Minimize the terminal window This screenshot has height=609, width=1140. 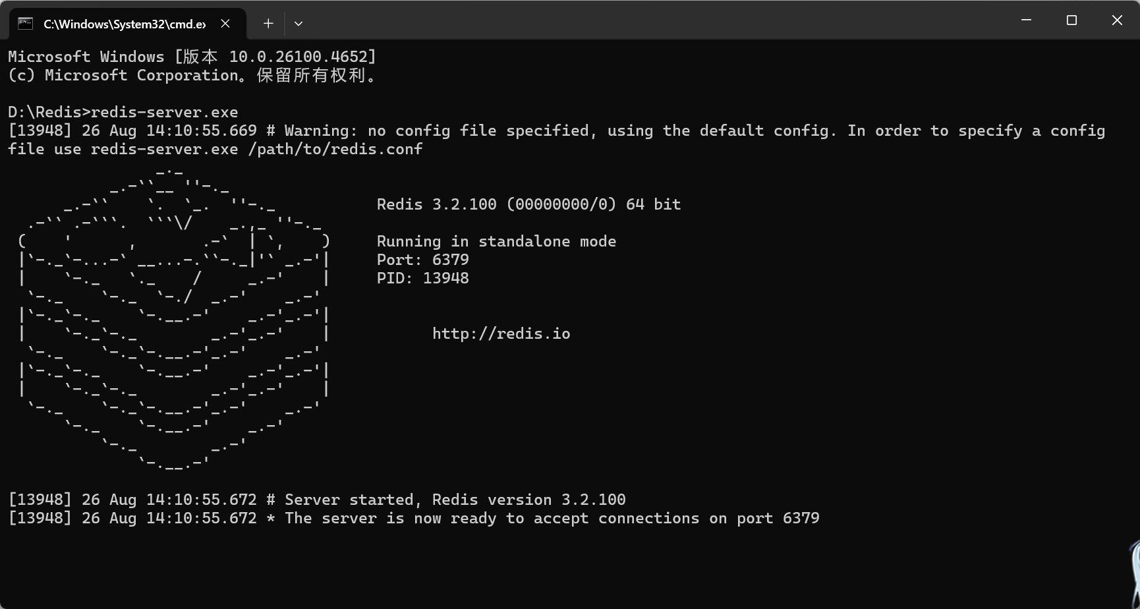1026,20
